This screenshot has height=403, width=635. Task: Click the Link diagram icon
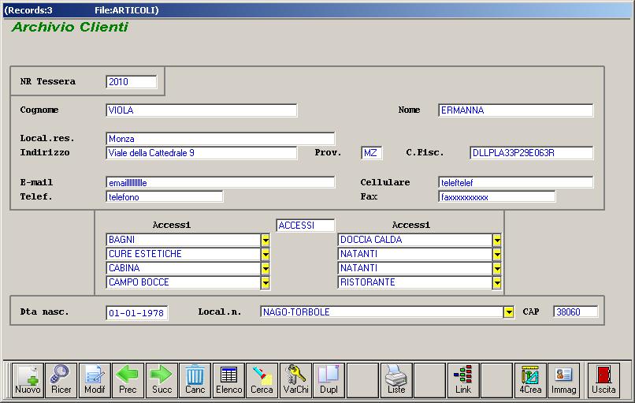tap(463, 380)
